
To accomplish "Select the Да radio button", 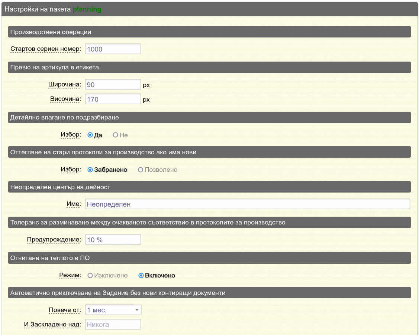I will click(x=90, y=135).
